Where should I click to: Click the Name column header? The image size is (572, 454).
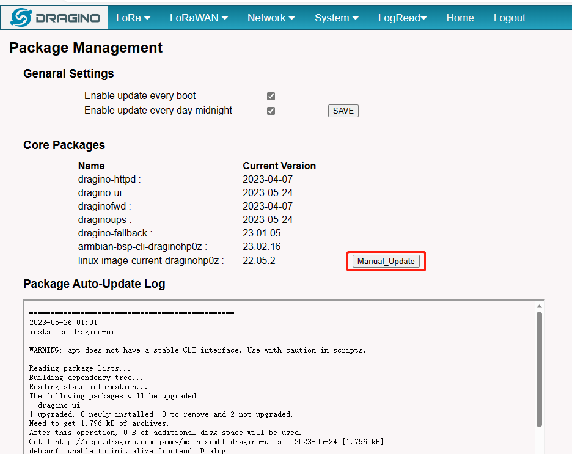tap(91, 166)
